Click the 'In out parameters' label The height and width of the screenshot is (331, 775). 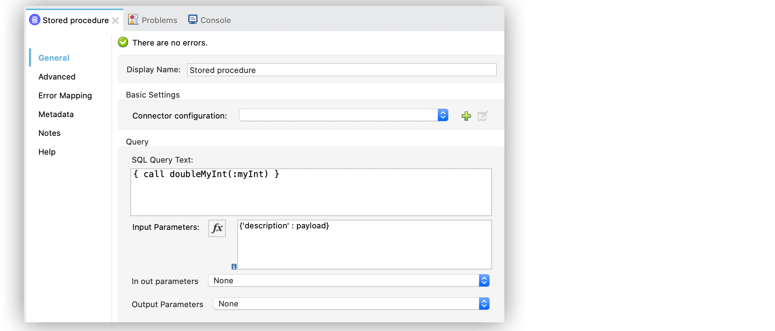(165, 281)
